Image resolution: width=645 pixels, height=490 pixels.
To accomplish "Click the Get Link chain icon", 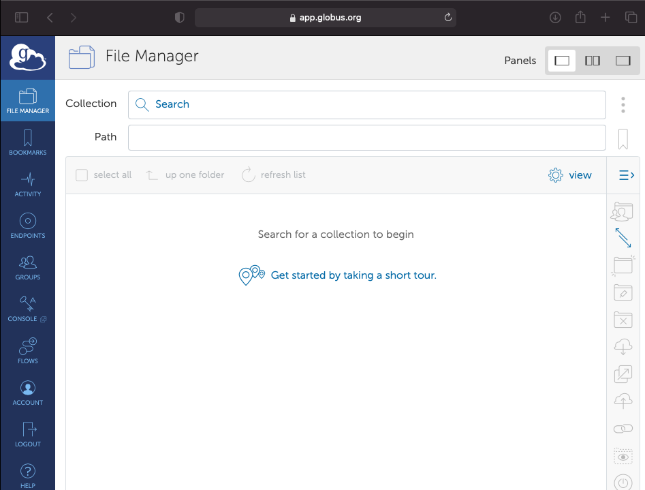I will (x=623, y=429).
